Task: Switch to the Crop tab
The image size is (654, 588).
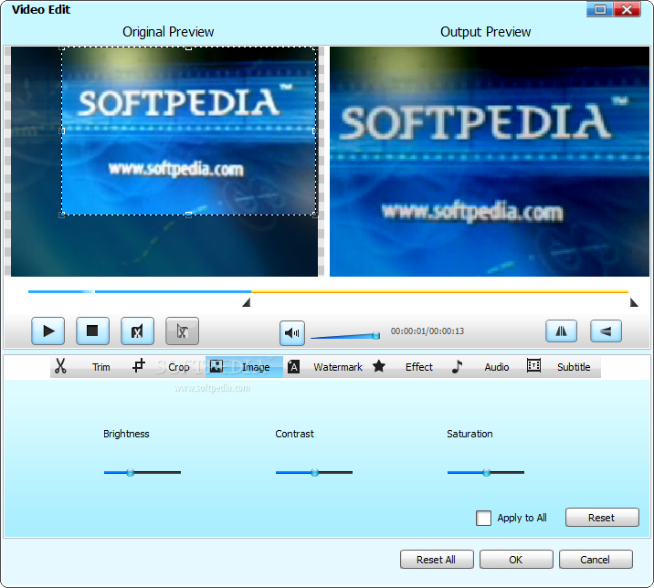Action: 178,367
